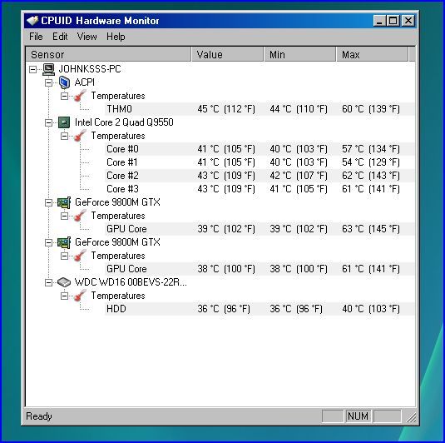Viewport: 445px width, 443px height.
Task: Click Core #3 min value 41 °C (105 °F)
Action: (x=299, y=189)
